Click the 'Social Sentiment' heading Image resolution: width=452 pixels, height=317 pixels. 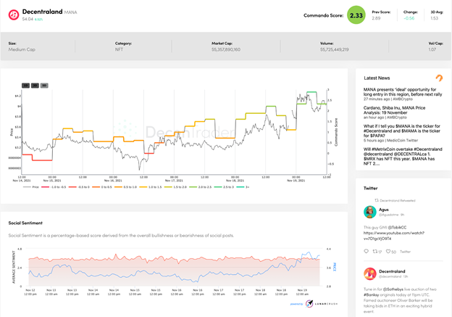(25, 223)
